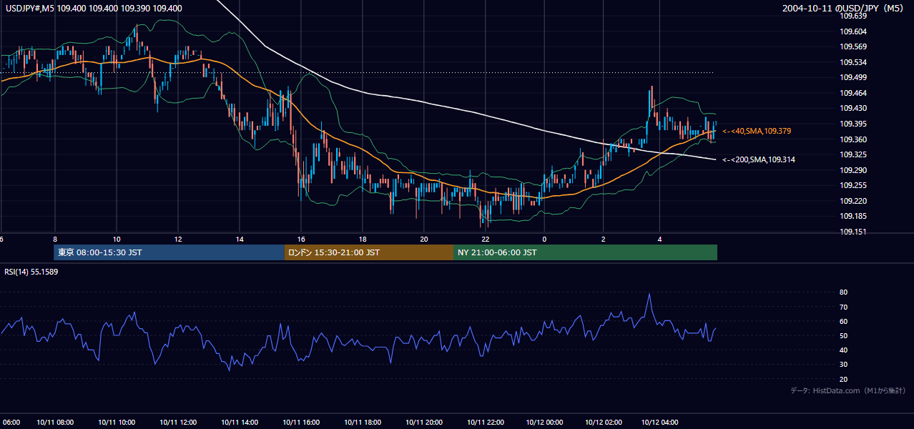The height and width of the screenshot is (429, 914).
Task: Click price axis value 109.395
Action: [x=854, y=124]
